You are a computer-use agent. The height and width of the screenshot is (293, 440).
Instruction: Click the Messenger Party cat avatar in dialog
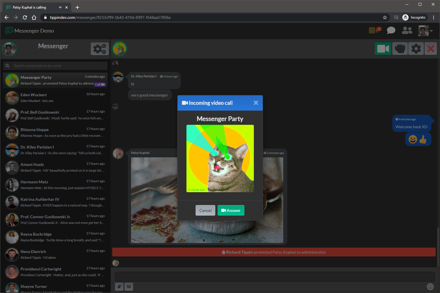[x=220, y=158]
